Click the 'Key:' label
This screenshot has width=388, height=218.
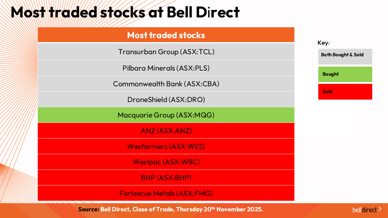[x=323, y=43]
